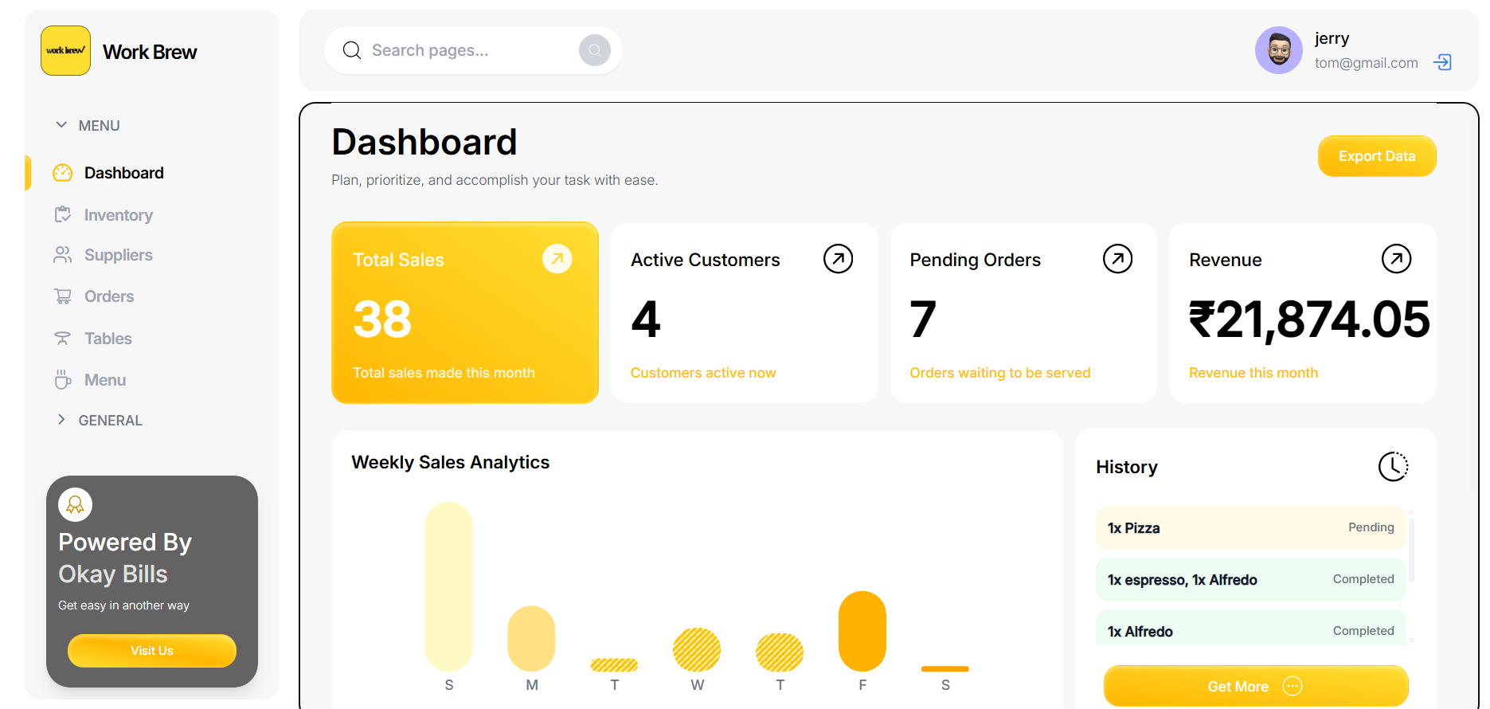1490x709 pixels.
Task: Click the Pending Orders arrow icon
Action: [x=1117, y=259]
